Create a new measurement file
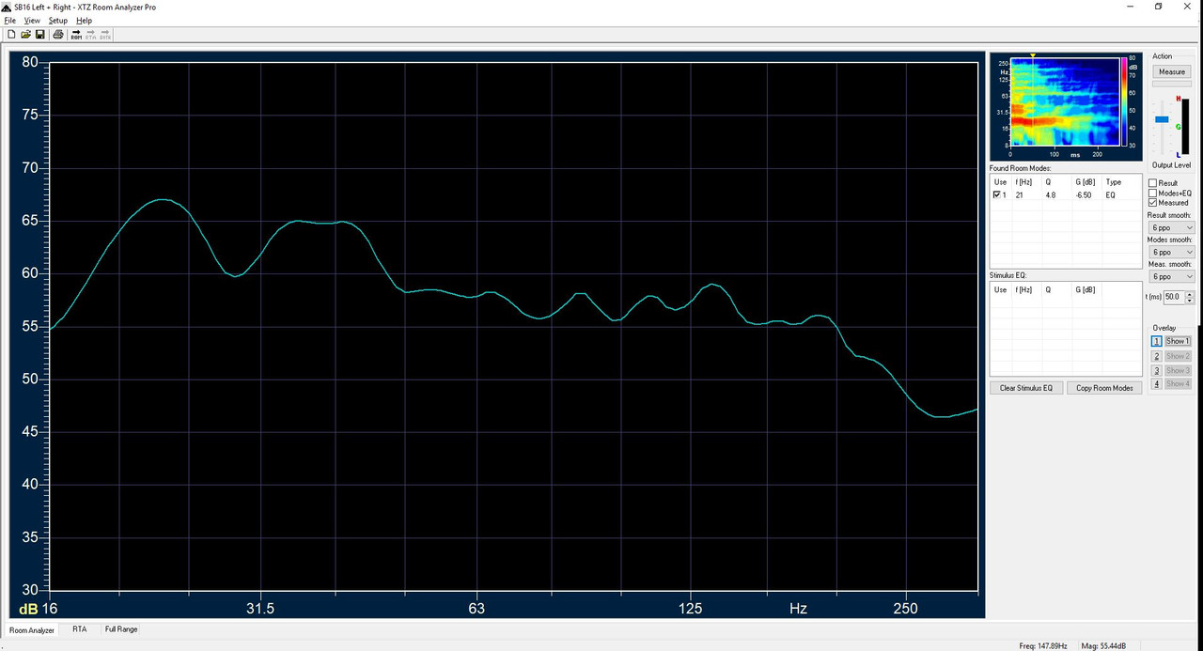Screen dimensions: 1203x651 11,35
